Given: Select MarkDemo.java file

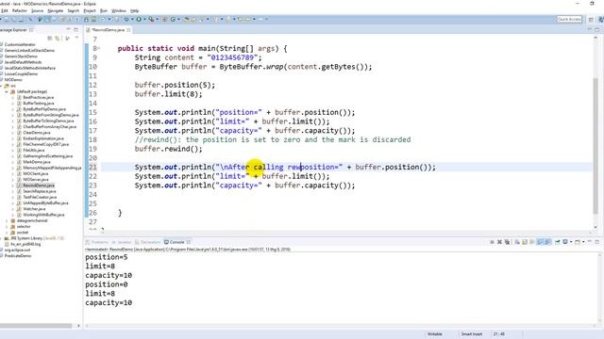Looking at the screenshot, I should click(x=36, y=162).
